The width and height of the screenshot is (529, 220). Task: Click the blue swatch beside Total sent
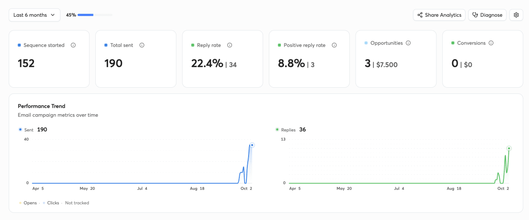(106, 45)
